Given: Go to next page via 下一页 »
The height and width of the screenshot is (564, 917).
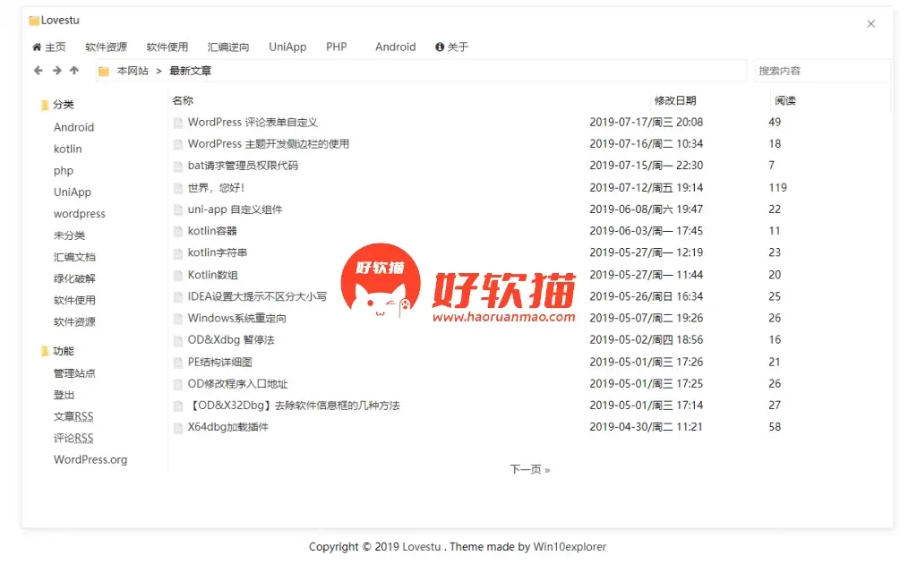Looking at the screenshot, I should (x=530, y=469).
